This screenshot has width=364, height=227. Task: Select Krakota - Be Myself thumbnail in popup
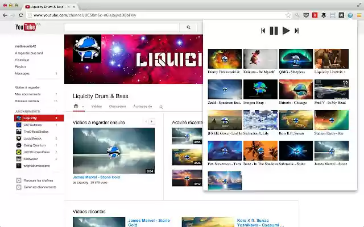pos(260,58)
